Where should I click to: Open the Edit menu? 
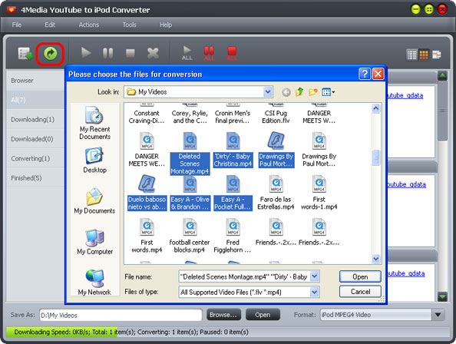50,25
